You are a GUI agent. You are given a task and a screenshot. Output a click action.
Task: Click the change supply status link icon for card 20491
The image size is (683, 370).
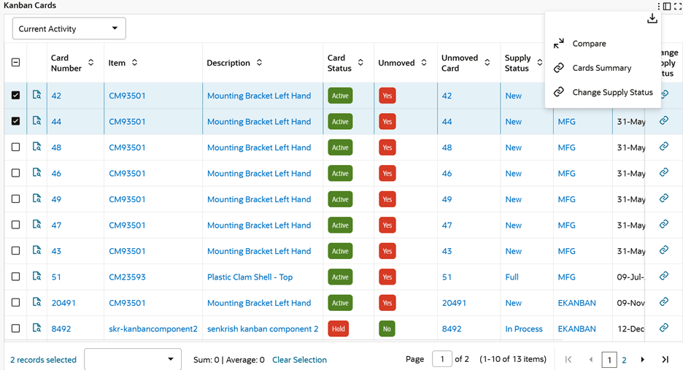coord(664,301)
